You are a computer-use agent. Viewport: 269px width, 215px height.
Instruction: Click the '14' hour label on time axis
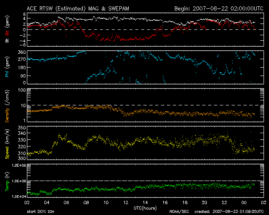(x=145, y=203)
